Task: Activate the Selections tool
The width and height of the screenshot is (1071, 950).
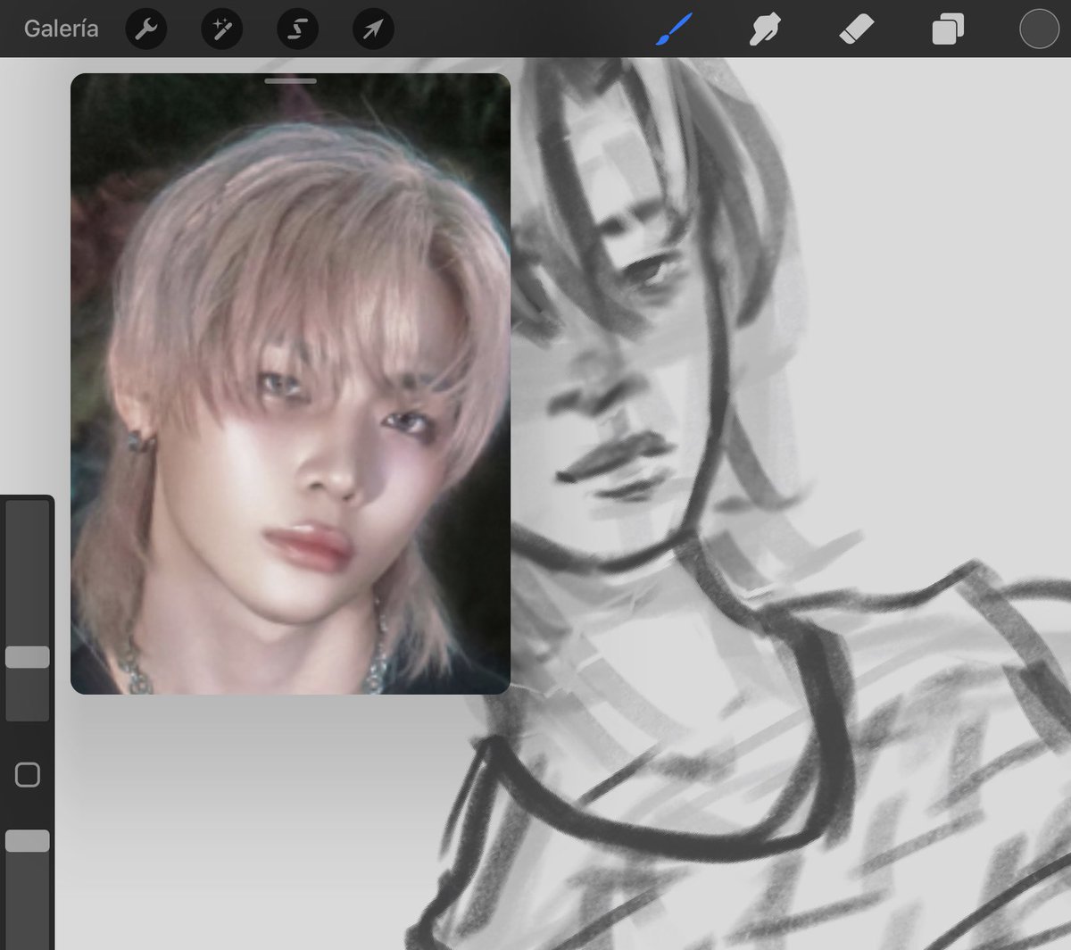Action: coord(297,28)
